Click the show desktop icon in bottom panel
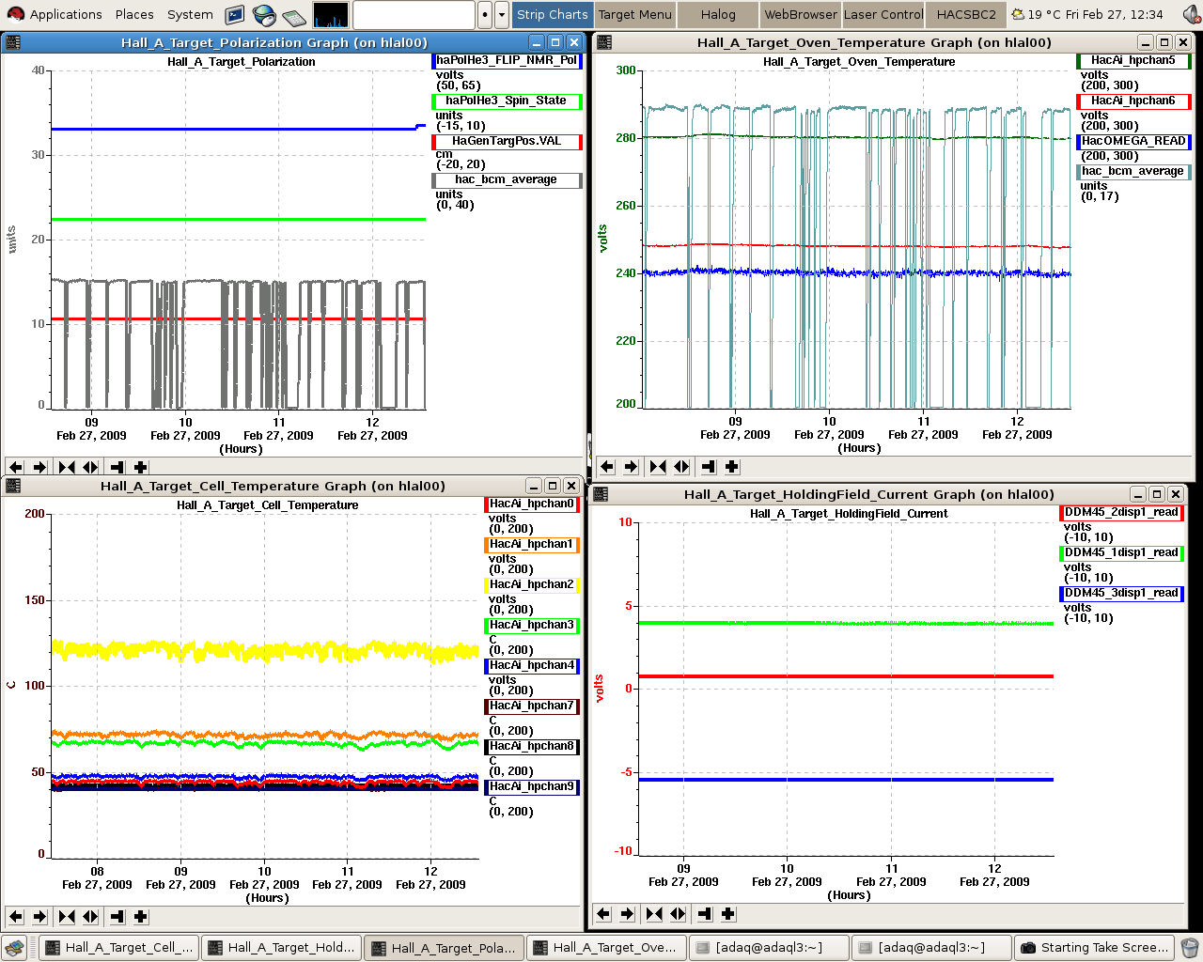The image size is (1203, 962). (14, 947)
